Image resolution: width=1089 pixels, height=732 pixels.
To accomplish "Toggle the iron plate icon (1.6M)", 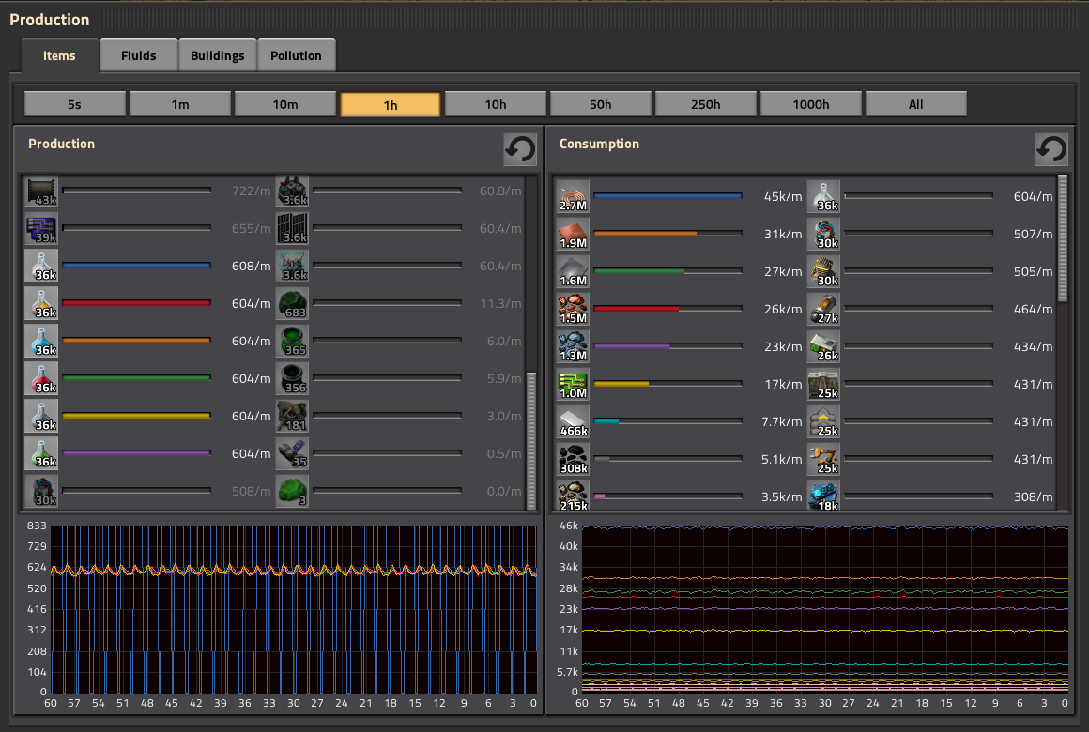I will pyautogui.click(x=573, y=271).
